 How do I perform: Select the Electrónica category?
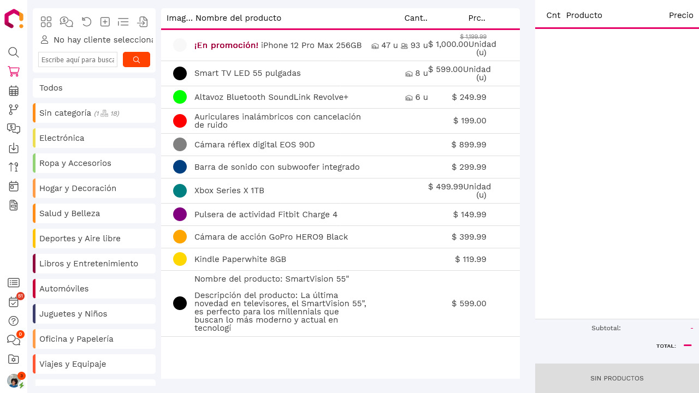94,138
